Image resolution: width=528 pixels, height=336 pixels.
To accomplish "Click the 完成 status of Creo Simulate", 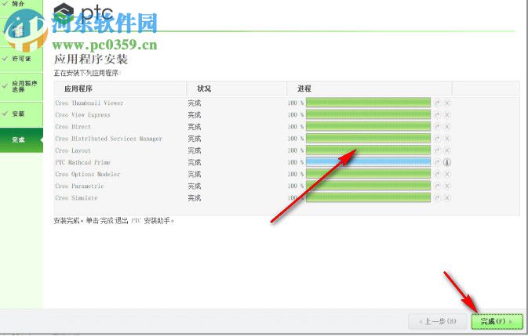I will tap(195, 198).
